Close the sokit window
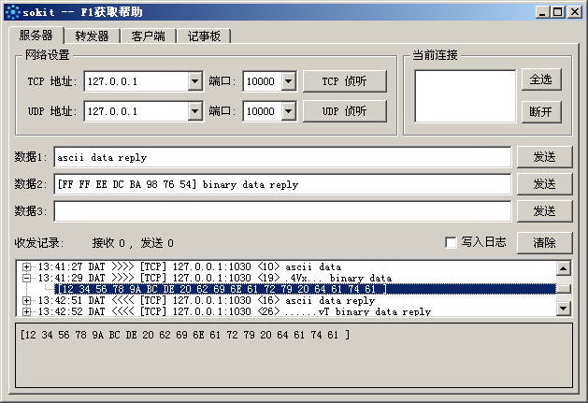Screen dimensions: 588x403 pyautogui.click(x=575, y=12)
